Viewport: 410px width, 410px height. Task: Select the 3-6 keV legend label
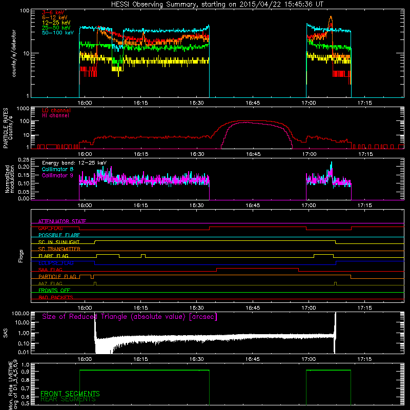53,12
